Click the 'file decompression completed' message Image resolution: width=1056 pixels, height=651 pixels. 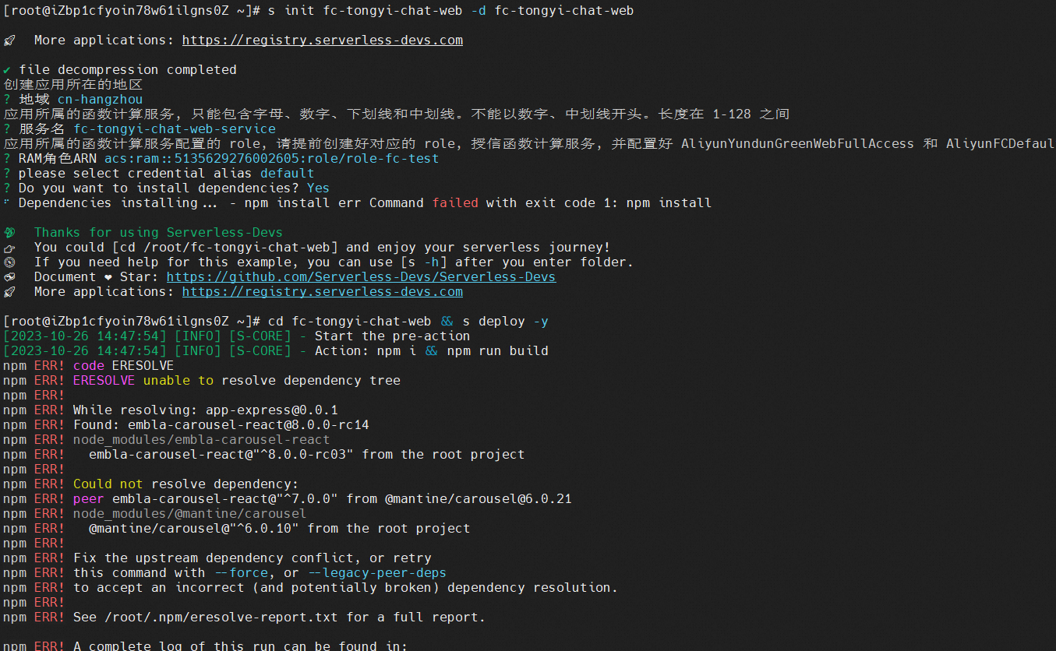coord(128,70)
